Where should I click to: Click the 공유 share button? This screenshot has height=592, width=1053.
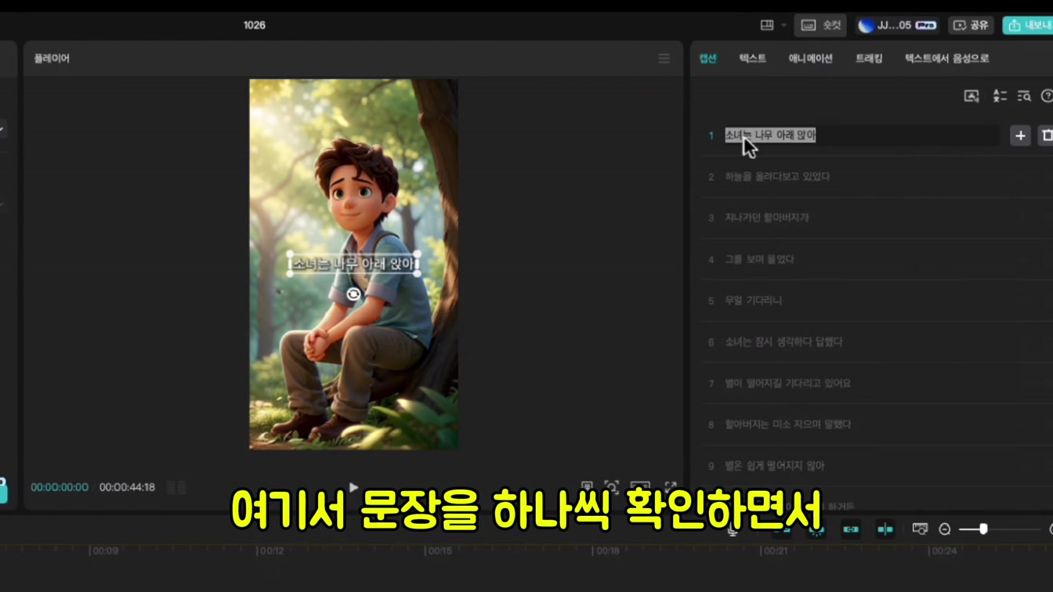point(971,25)
